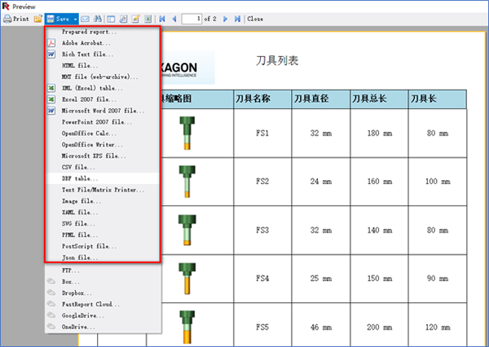Click the email envelope icon in toolbar
This screenshot has width=489, height=347.
pos(86,18)
